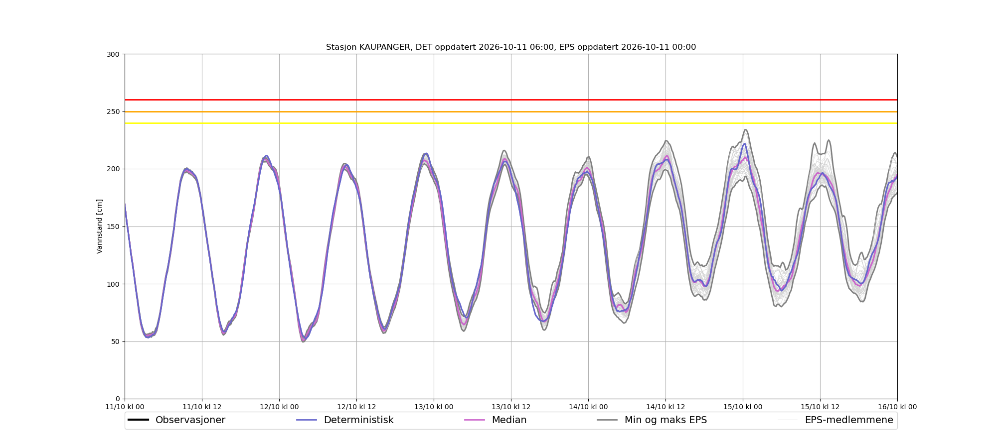Screen dimensions: 997x448
Task: Click the 14/10 kl 12 tick label
Action: 665,407
